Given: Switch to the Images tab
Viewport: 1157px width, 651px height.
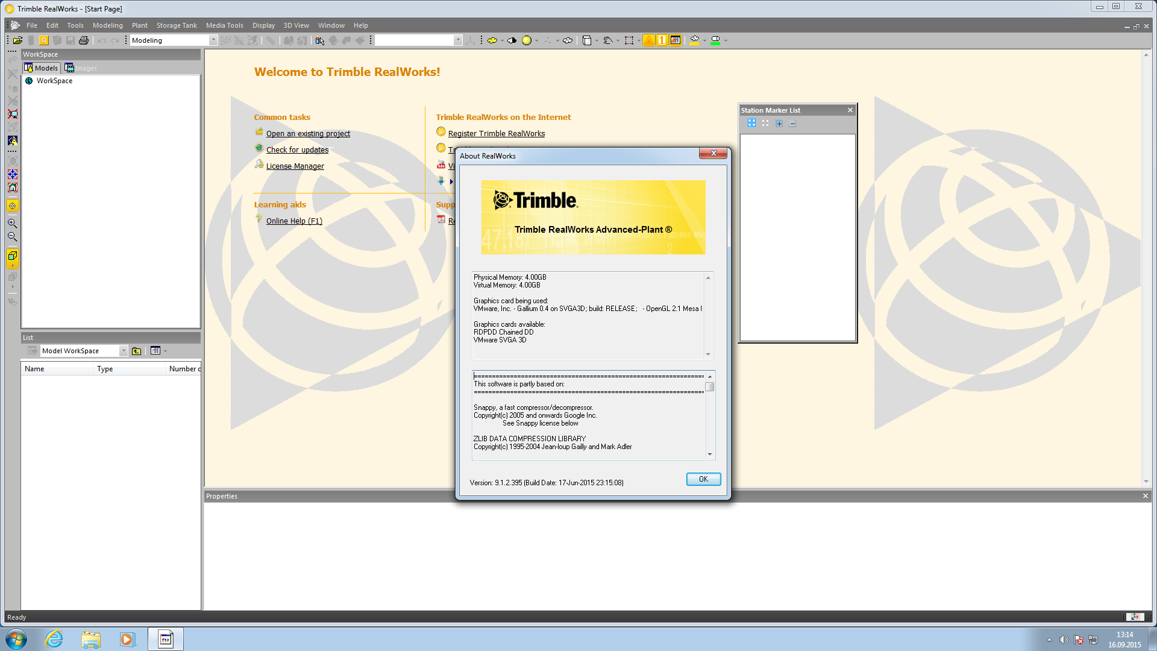Looking at the screenshot, I should (x=81, y=68).
